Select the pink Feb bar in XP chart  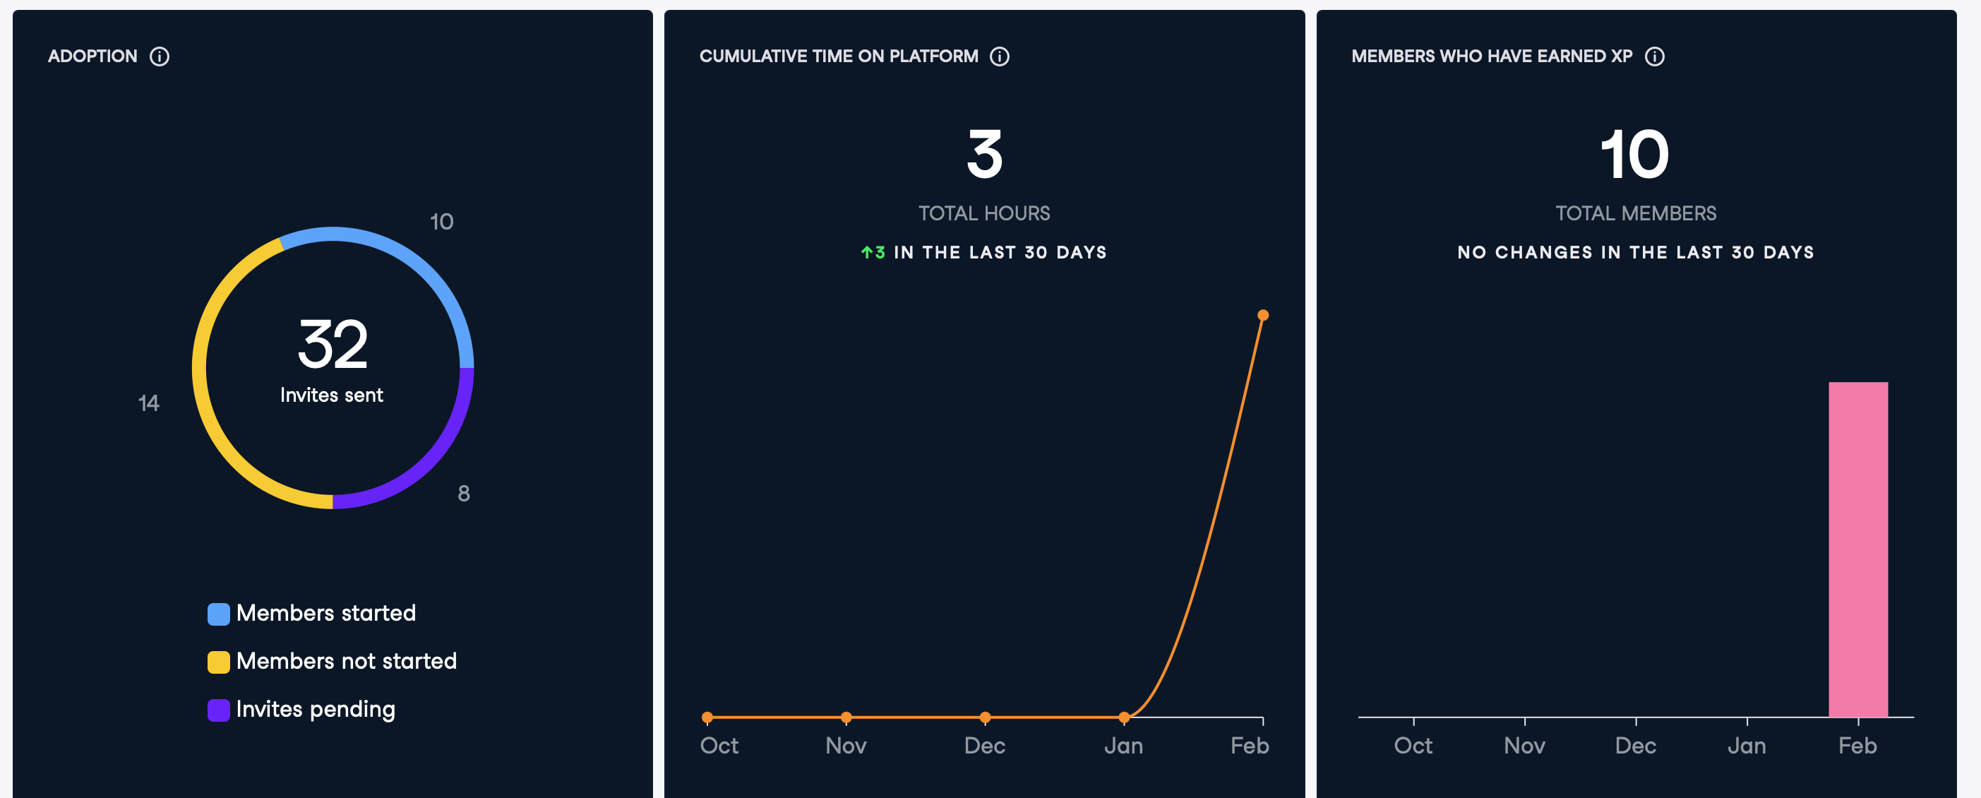click(x=1857, y=549)
